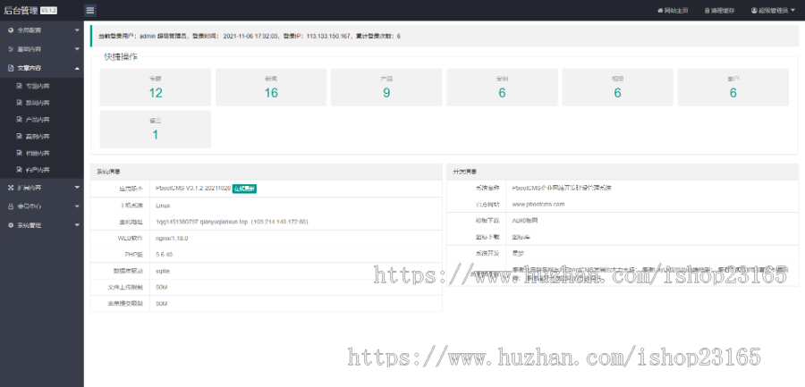Expand the 会员中心 sidebar menu
Screen dimensions: 805x387
(x=41, y=206)
